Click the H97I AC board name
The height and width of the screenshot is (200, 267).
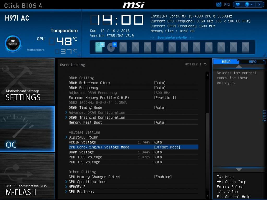coord(17,18)
